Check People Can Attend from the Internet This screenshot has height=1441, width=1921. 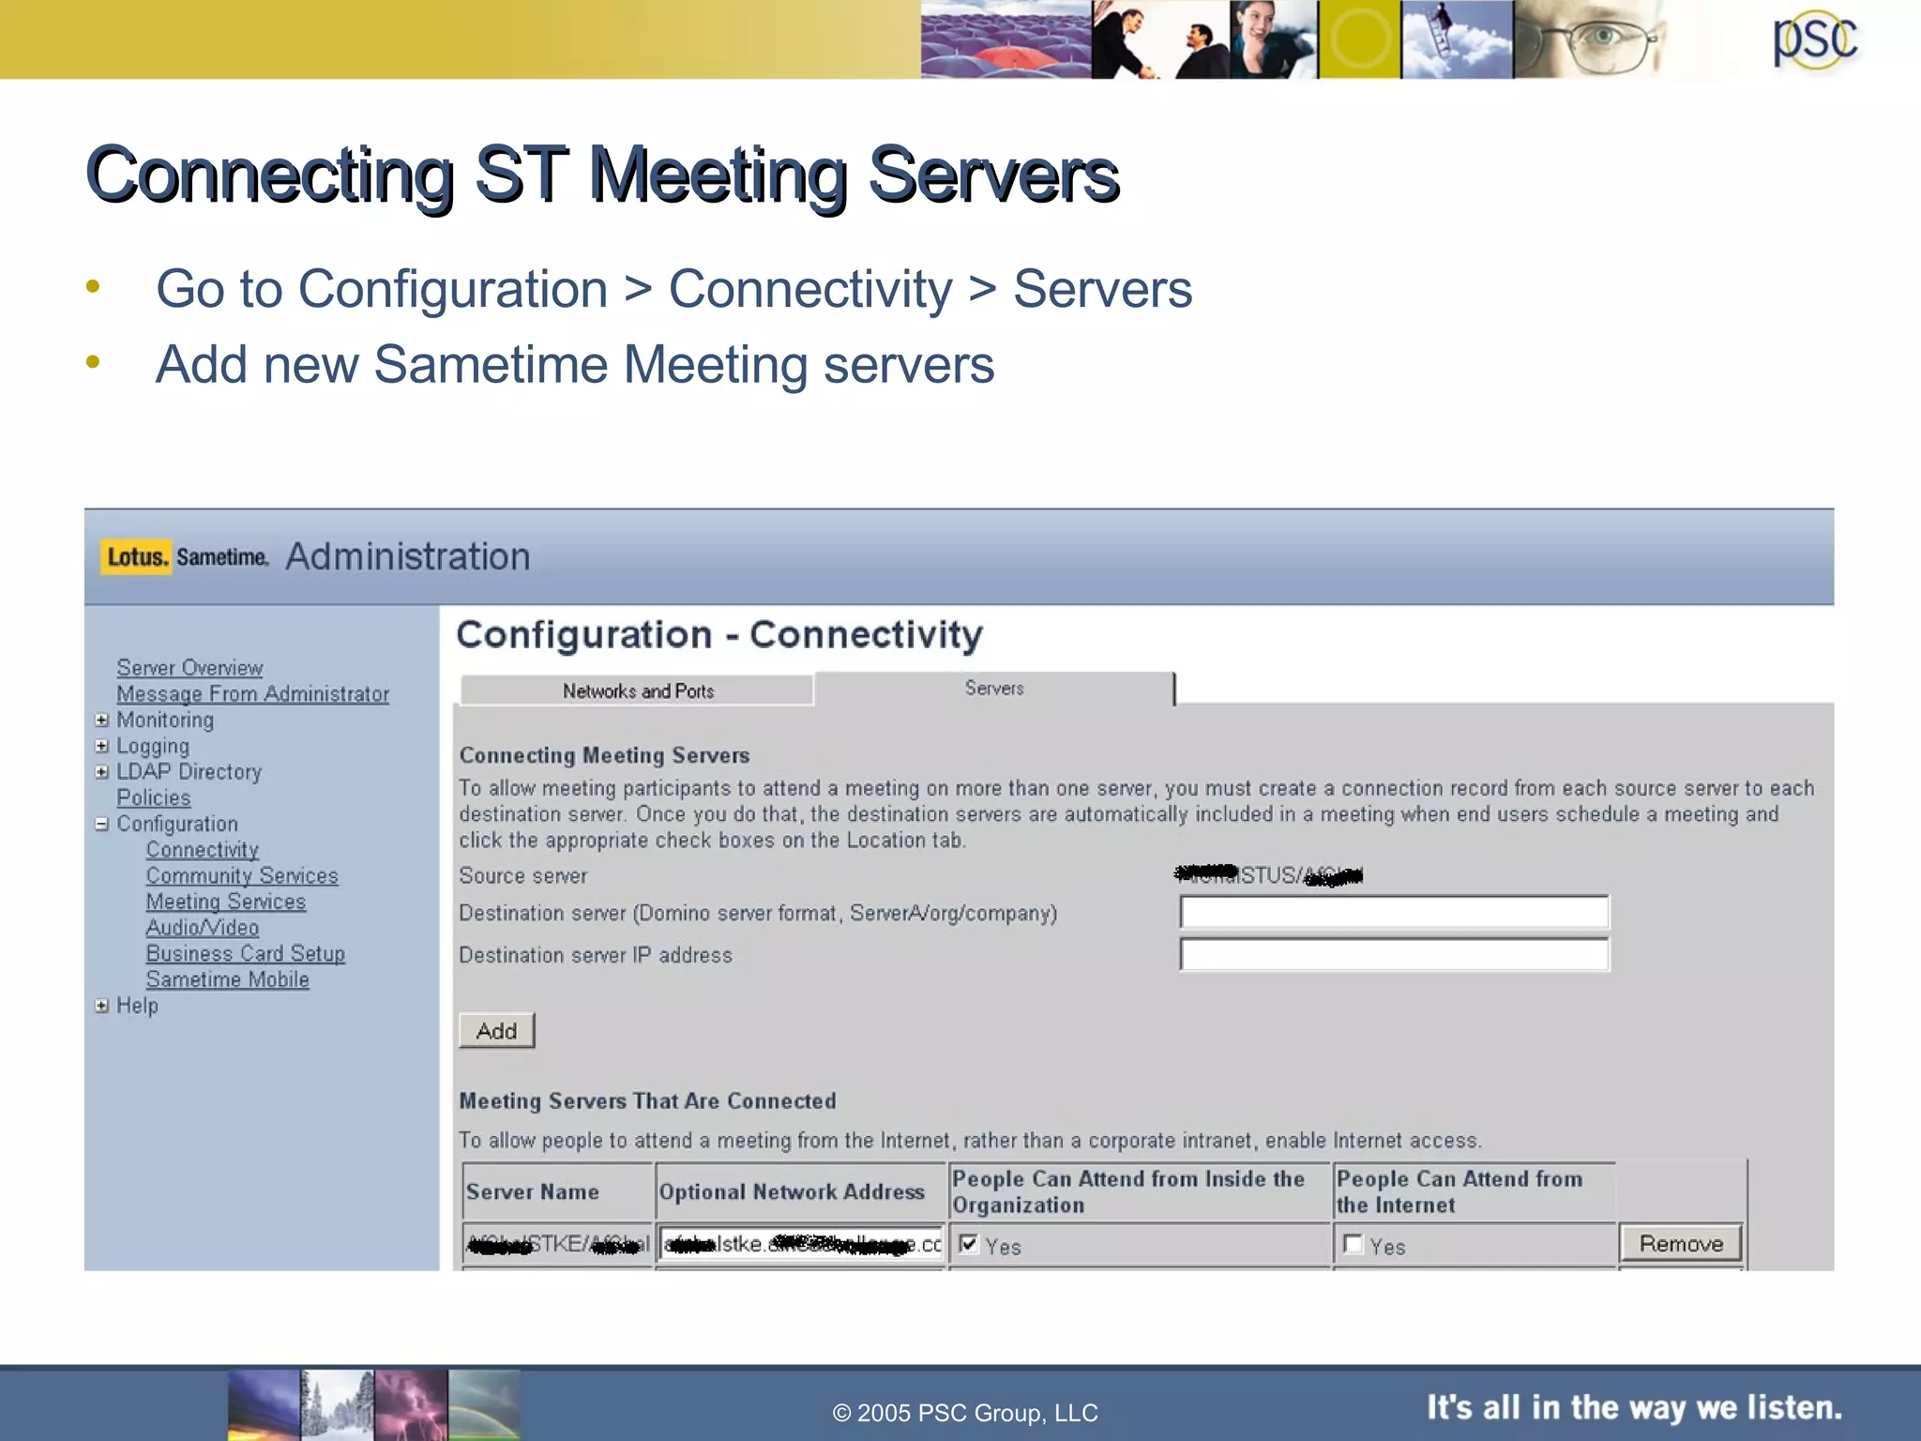click(1353, 1245)
